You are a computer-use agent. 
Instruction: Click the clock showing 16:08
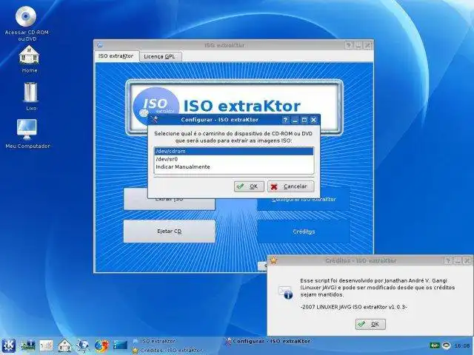[x=462, y=345]
